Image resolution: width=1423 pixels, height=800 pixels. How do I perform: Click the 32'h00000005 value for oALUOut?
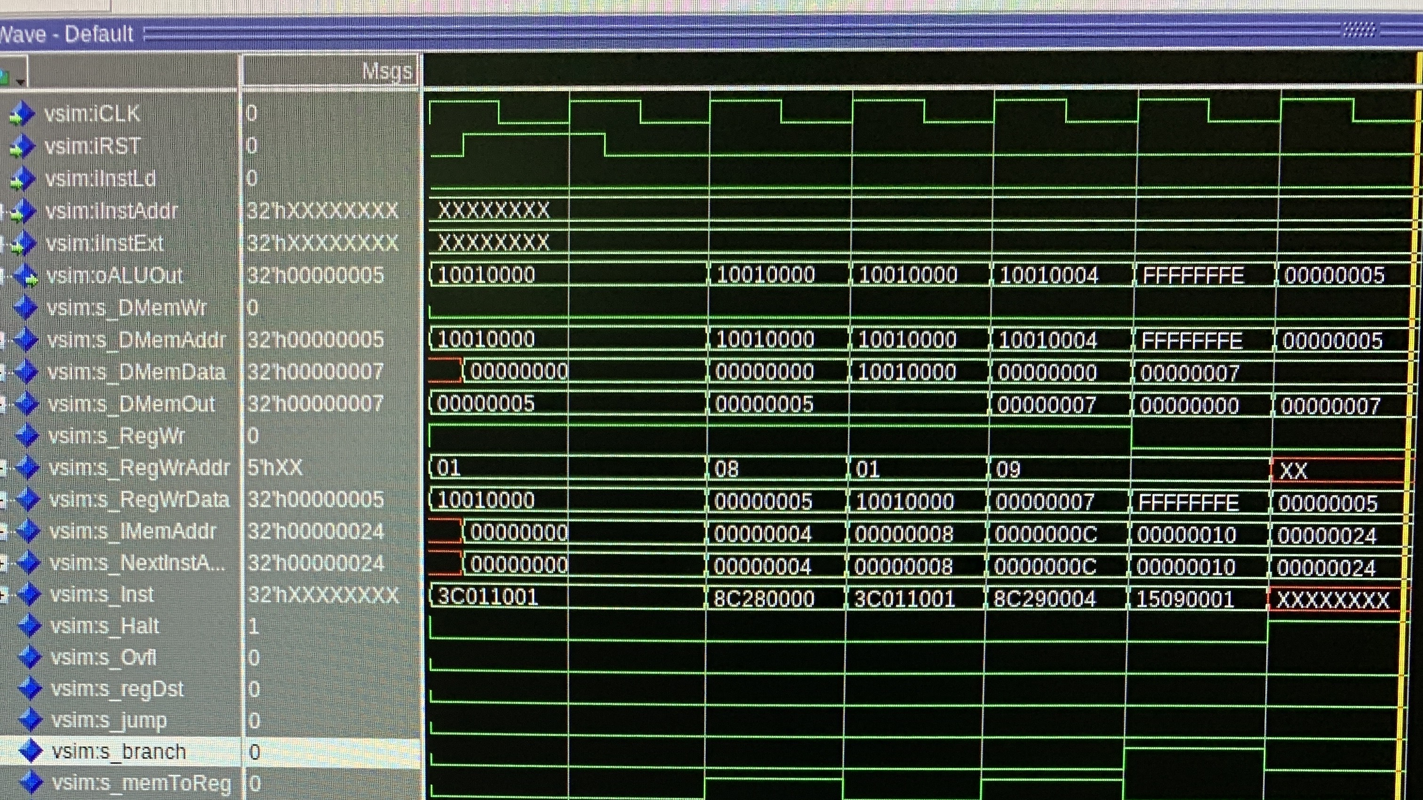[x=315, y=275]
